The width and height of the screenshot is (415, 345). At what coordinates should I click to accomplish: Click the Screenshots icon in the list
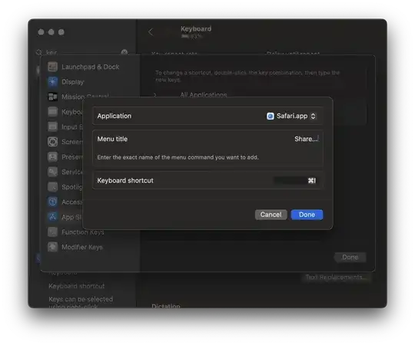click(x=53, y=142)
